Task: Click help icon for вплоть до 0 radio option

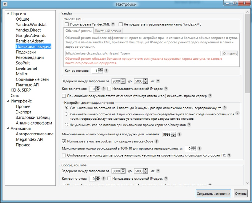Action: pyautogui.click(x=225, y=108)
